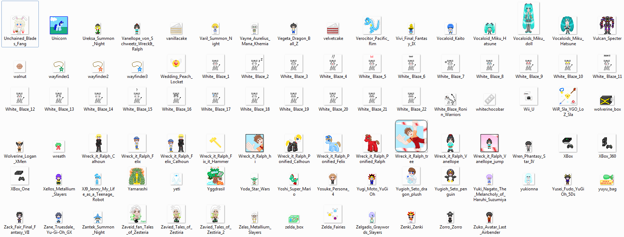Click the Vanellope_von_Schweetz_WreckIt_Ralph label
Screen dimensions: 624x237
[137, 44]
